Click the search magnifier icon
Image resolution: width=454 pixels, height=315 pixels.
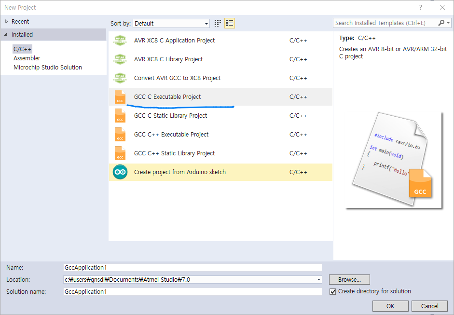point(441,23)
